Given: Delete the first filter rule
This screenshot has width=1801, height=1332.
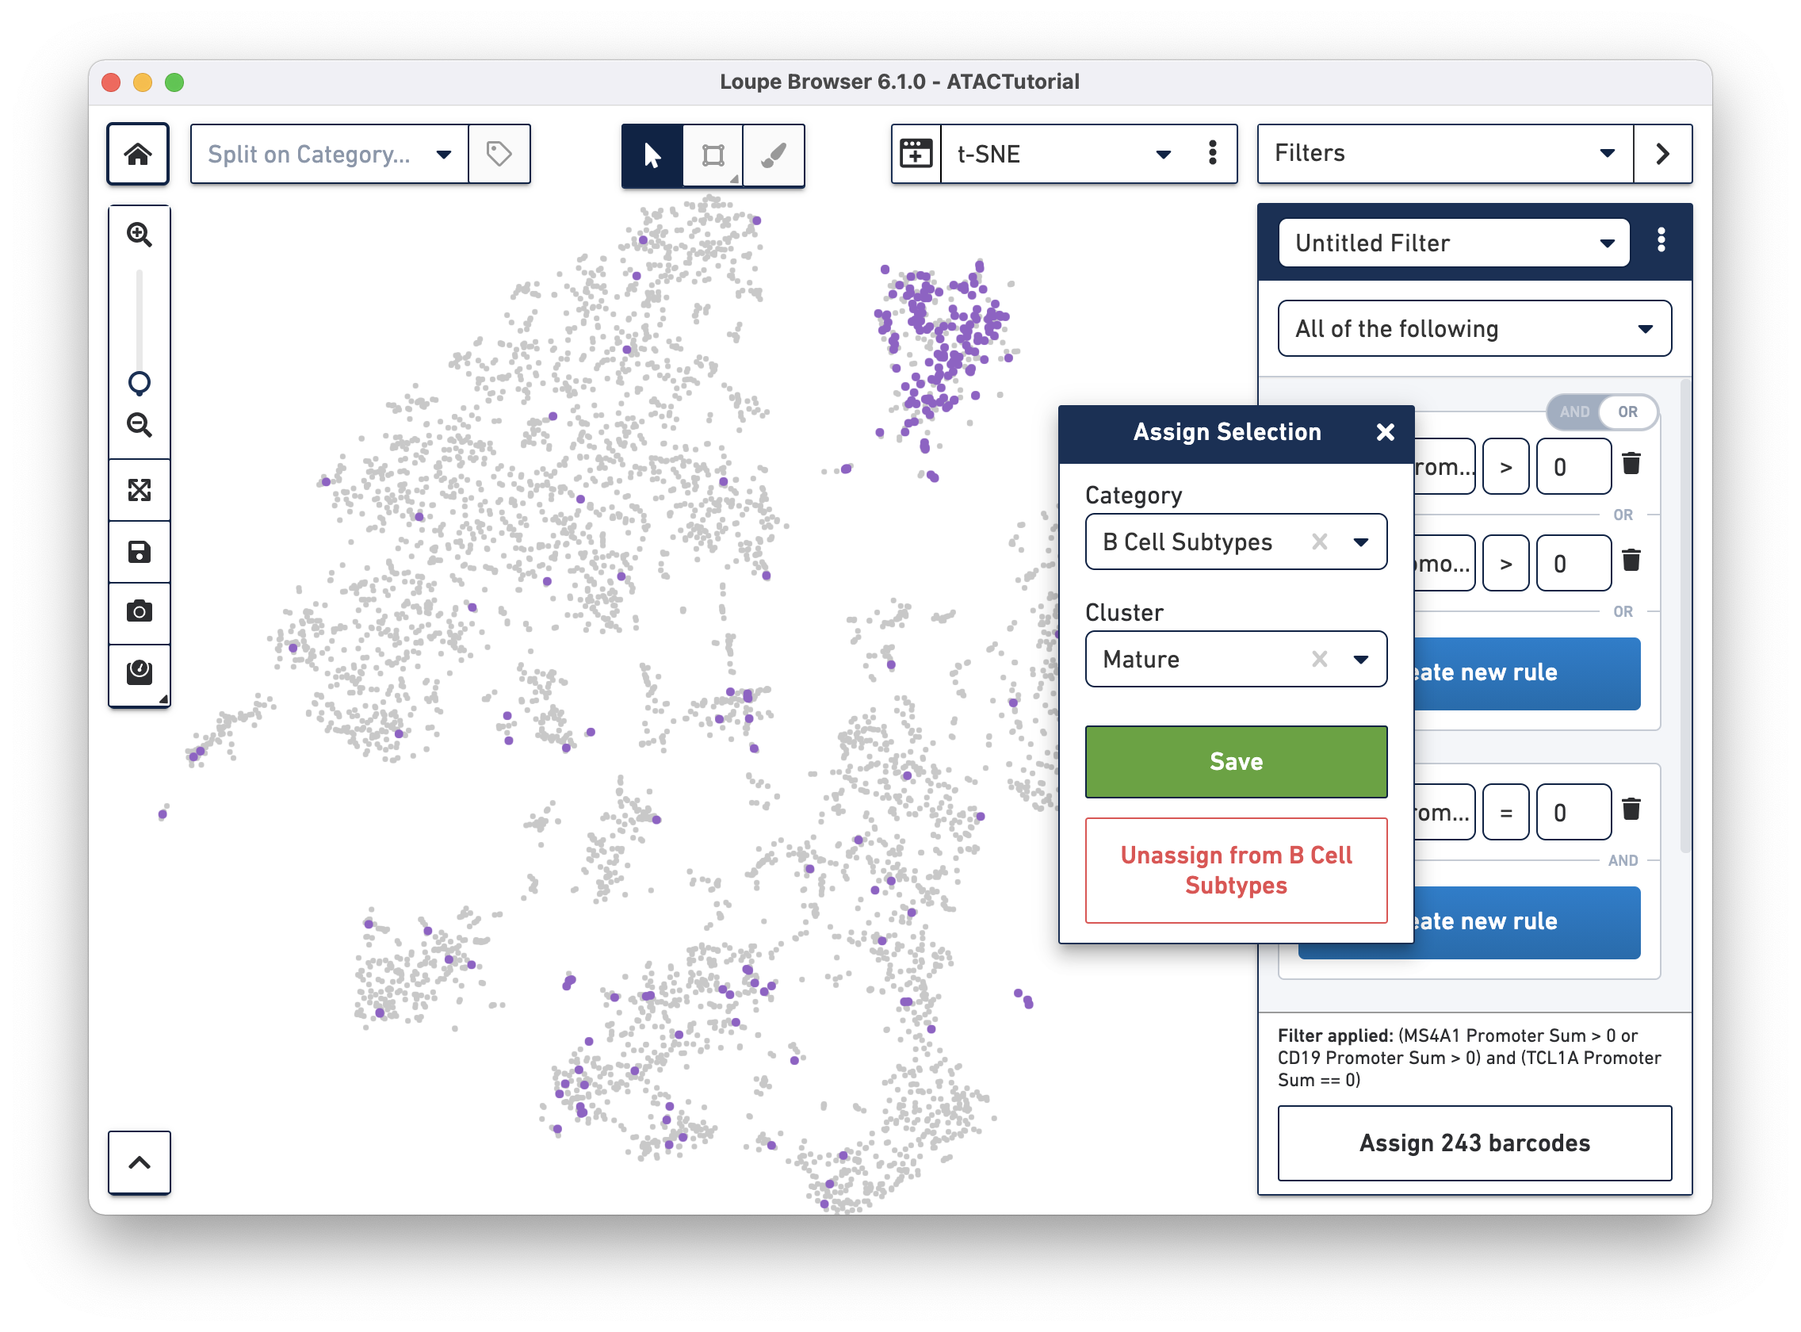Looking at the screenshot, I should [x=1631, y=464].
